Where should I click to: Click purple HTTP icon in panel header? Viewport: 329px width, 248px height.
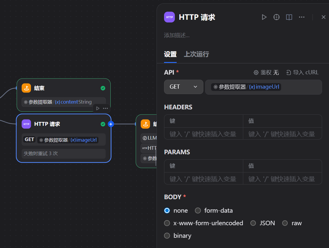[169, 17]
